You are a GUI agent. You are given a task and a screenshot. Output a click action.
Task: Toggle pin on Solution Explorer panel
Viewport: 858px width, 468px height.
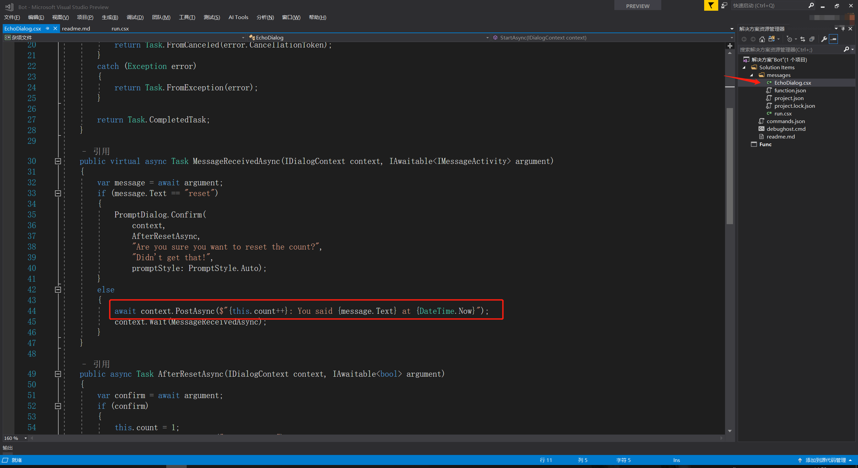click(843, 29)
